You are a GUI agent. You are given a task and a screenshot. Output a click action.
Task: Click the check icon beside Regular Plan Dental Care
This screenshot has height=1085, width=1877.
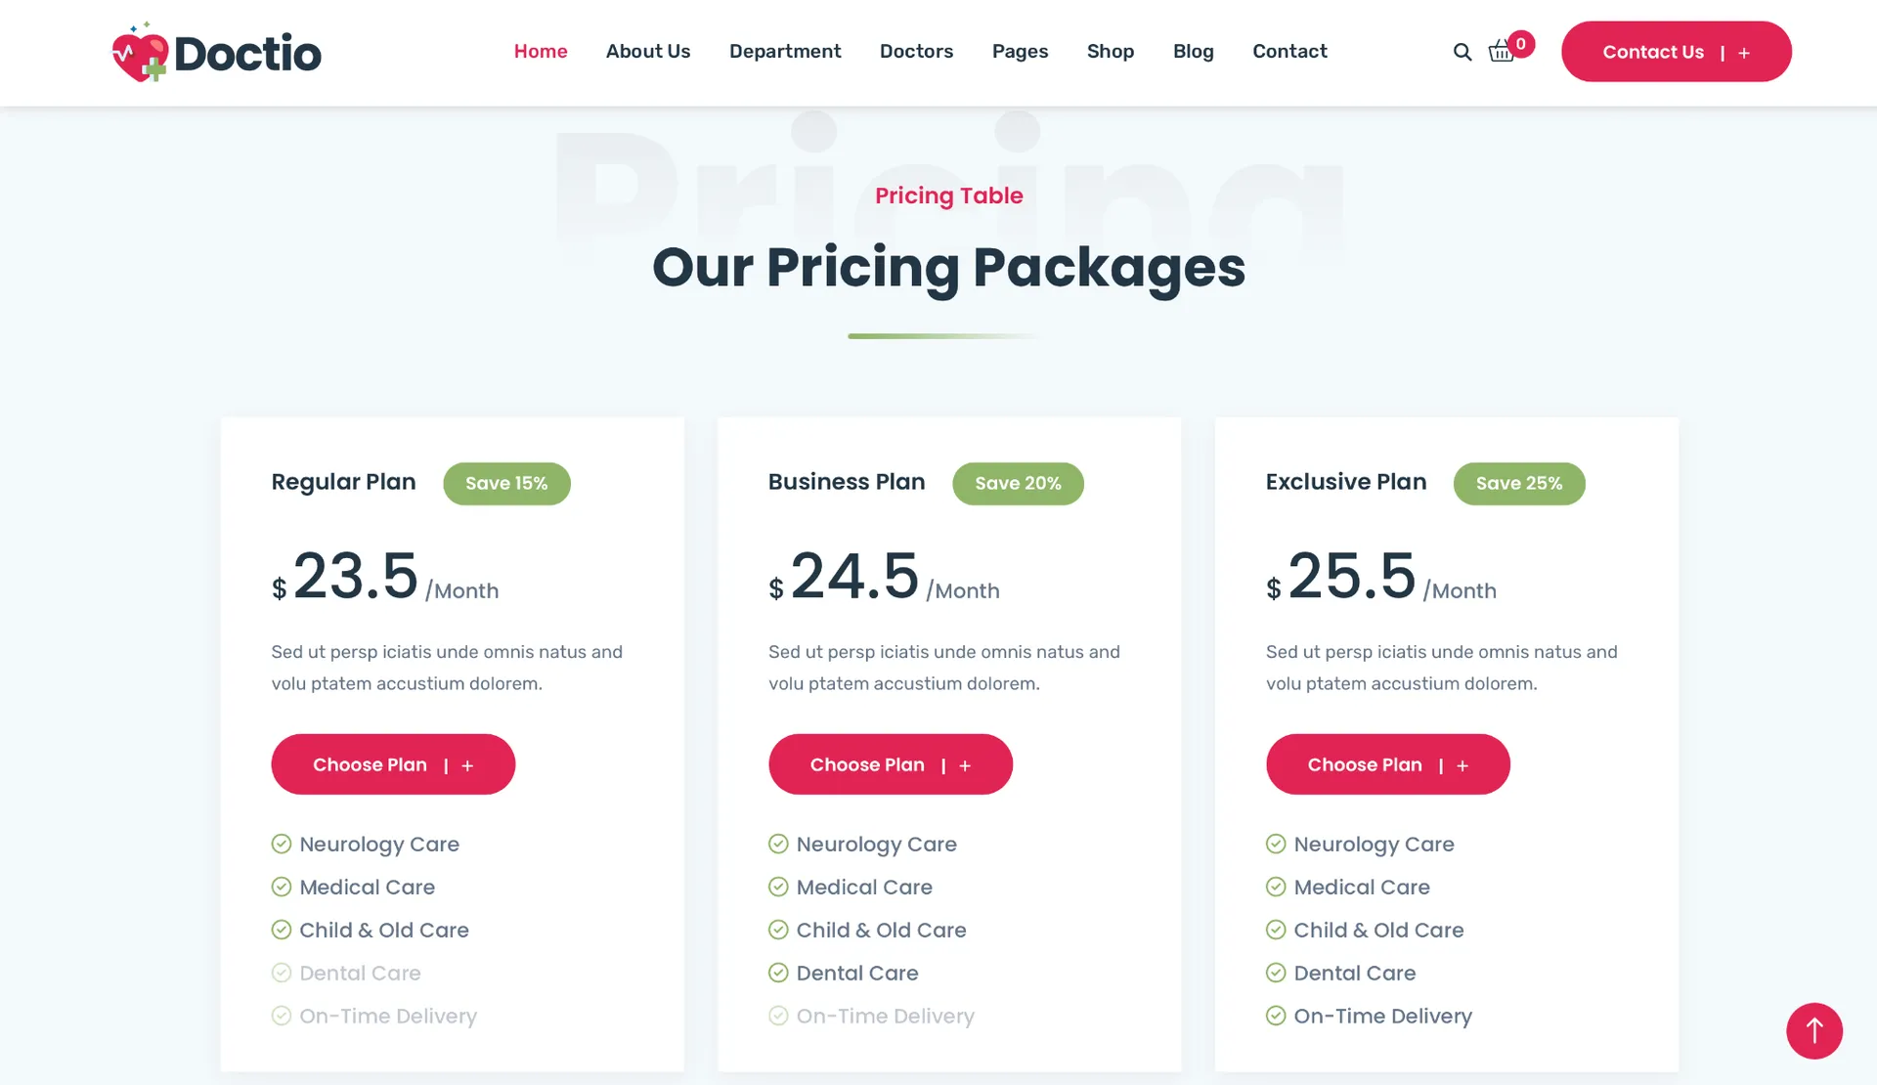click(282, 973)
